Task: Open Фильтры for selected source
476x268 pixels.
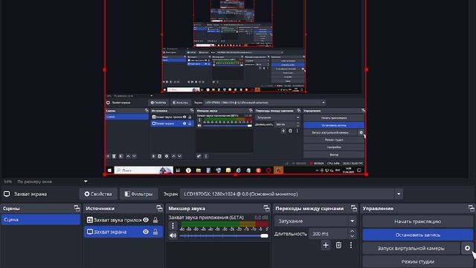Action: (139, 194)
